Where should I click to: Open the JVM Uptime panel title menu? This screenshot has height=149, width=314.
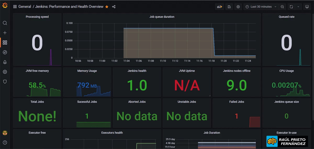[x=187, y=71]
